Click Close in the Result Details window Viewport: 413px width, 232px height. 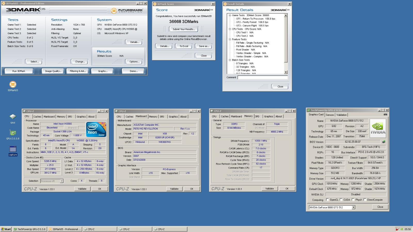(280, 87)
